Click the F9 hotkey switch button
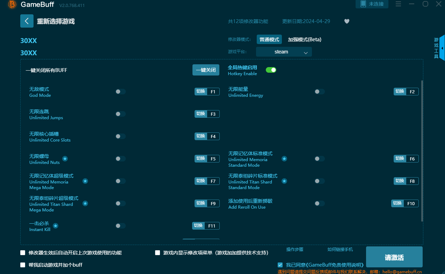Image resolution: width=445 pixels, height=274 pixels. 207,203
